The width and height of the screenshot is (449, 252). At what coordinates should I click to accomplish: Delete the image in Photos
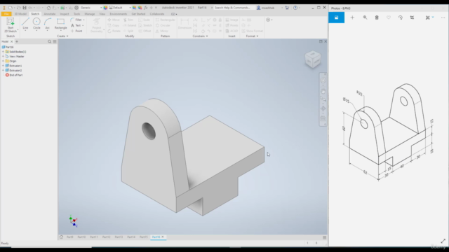[377, 17]
